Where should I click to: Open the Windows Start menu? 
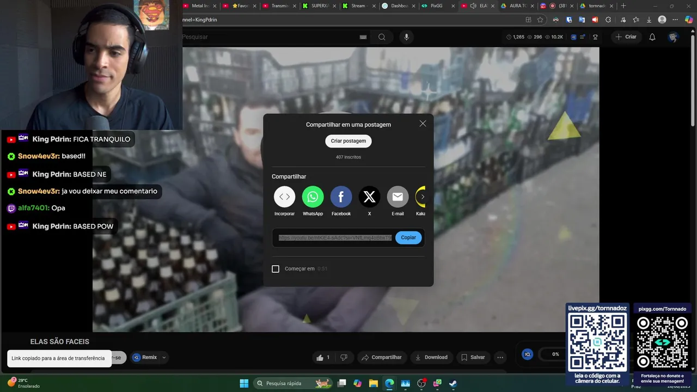244,383
